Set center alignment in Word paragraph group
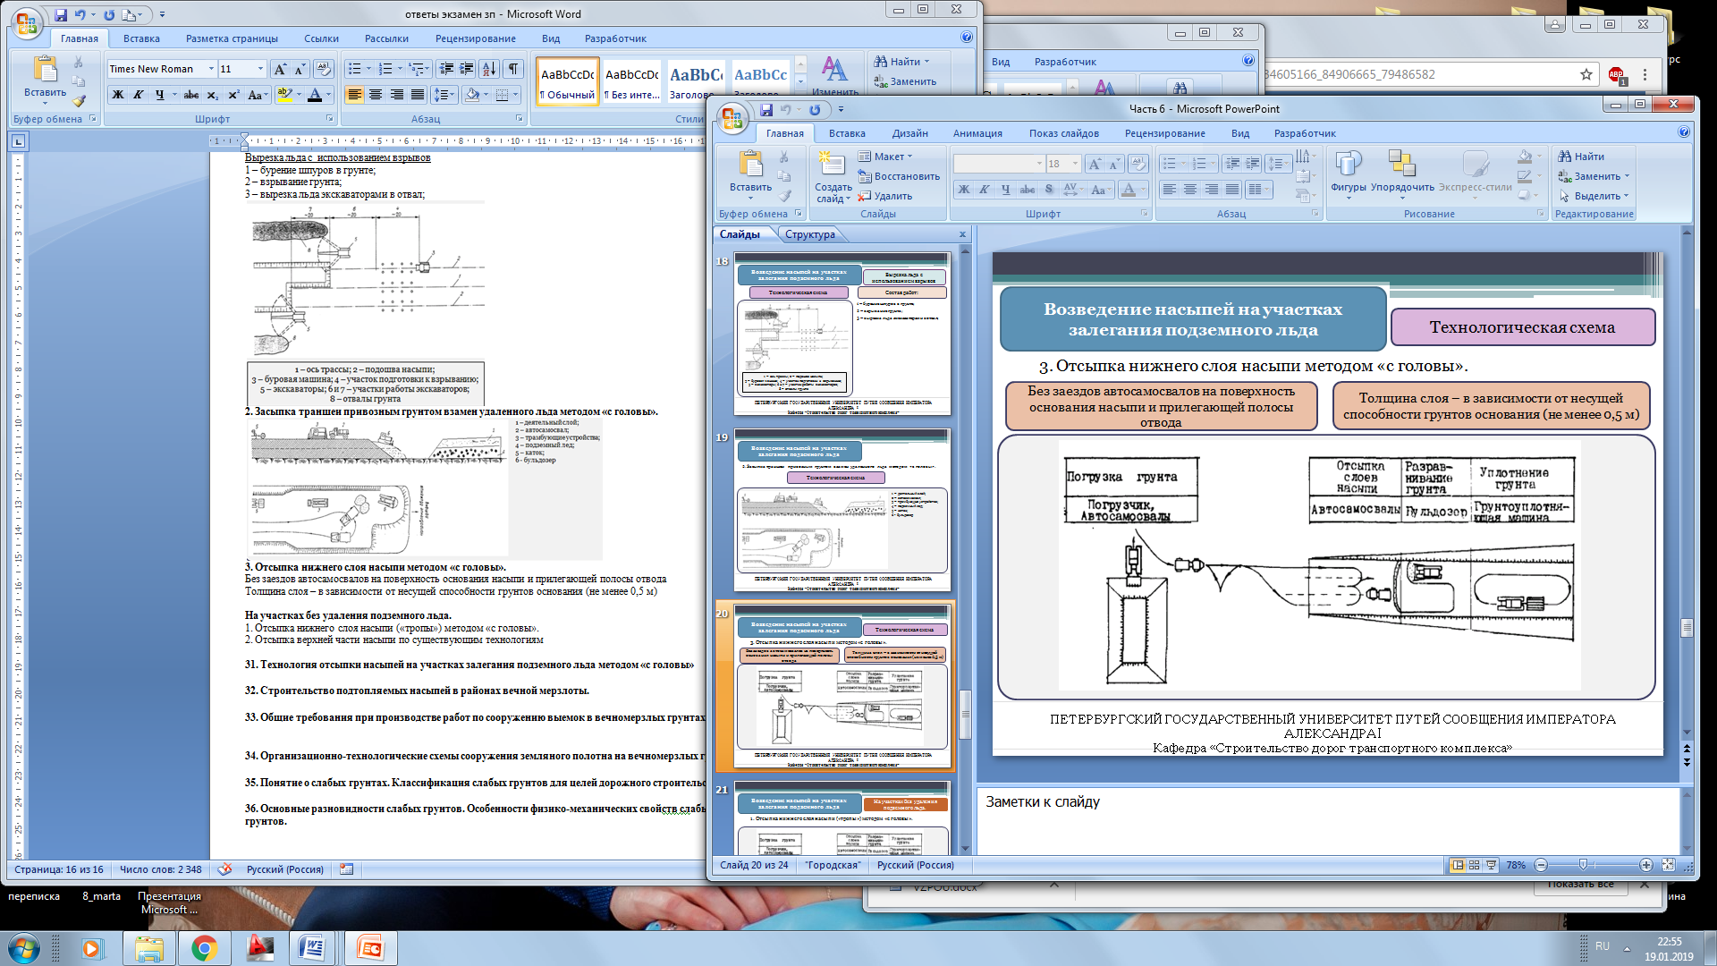Screen dimensions: 1717x966 coord(376,95)
